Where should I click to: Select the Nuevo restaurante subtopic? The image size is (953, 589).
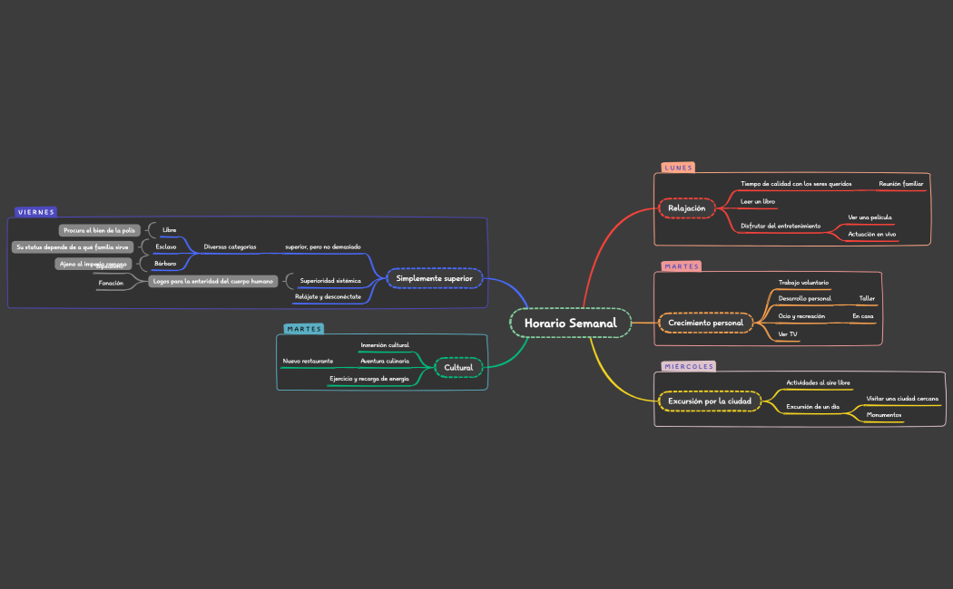[x=308, y=361]
